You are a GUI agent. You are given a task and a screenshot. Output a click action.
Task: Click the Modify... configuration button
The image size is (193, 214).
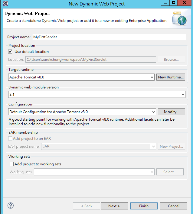(x=172, y=112)
